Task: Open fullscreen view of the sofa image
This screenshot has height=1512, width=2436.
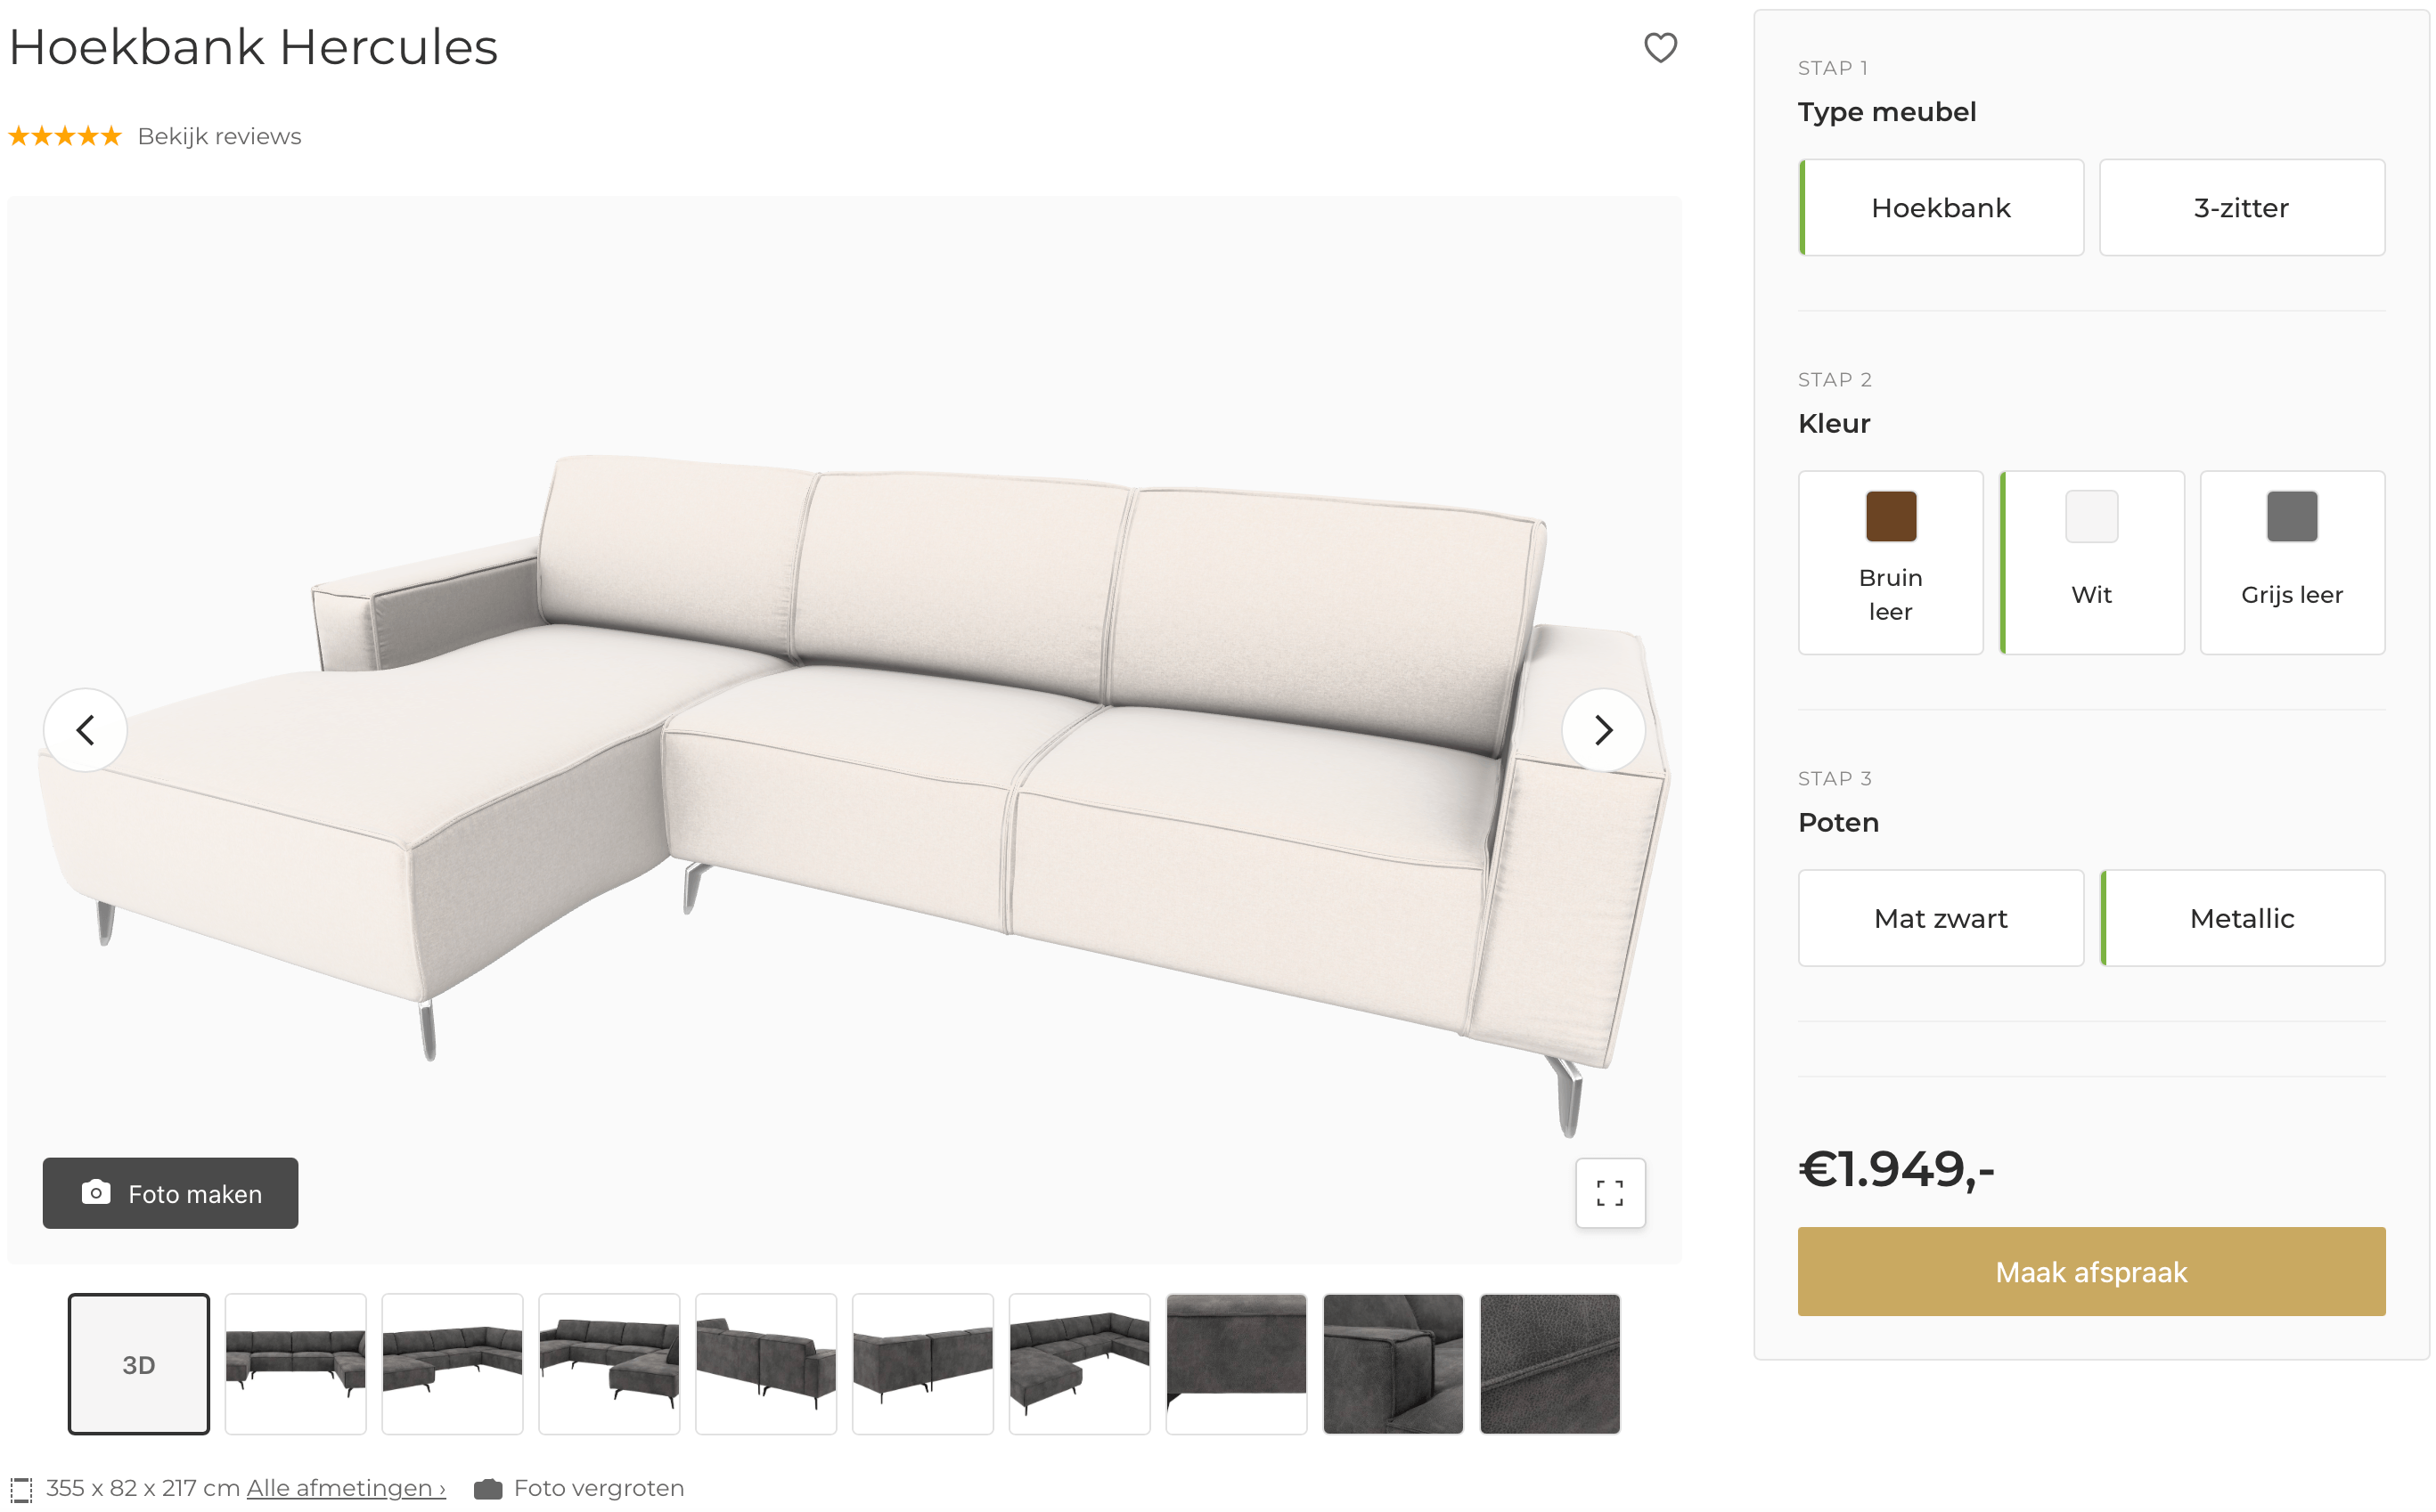Action: [1610, 1192]
